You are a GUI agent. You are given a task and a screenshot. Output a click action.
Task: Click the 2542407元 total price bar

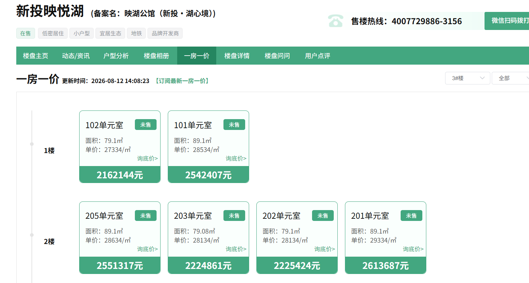point(208,175)
